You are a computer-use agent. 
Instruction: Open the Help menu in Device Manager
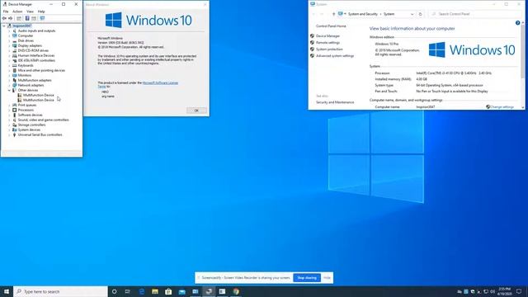[41, 12]
